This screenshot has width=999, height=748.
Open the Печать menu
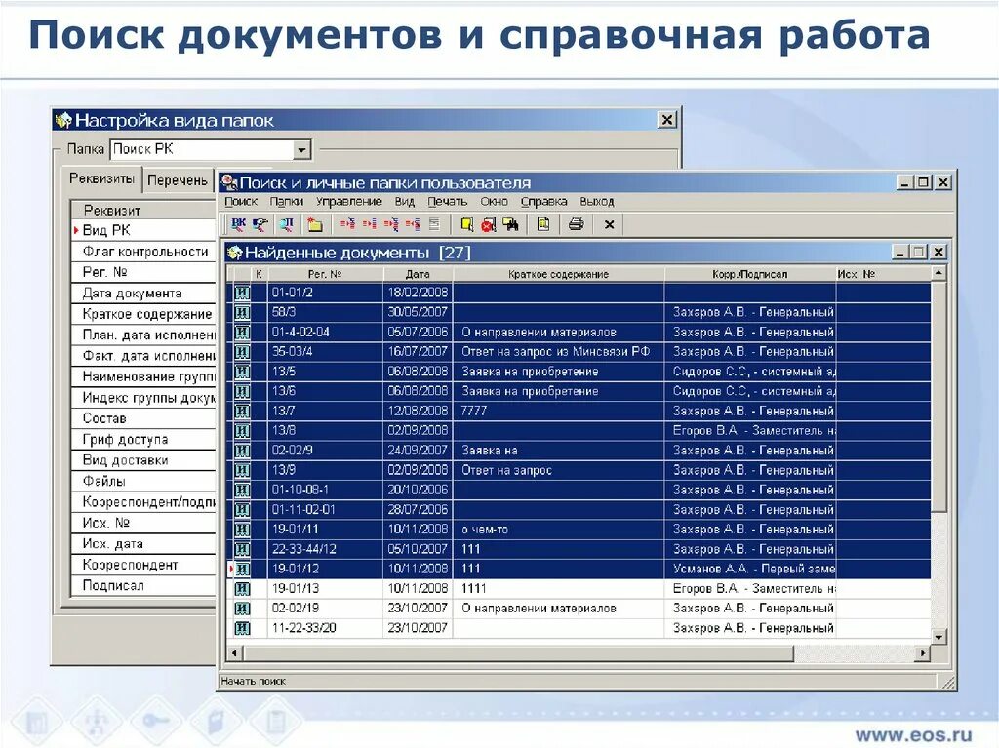click(x=447, y=201)
